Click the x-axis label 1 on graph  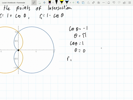pyautogui.click(x=36, y=52)
